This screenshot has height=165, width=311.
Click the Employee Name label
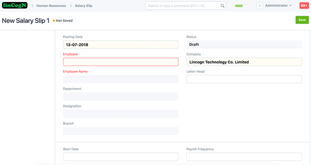[x=75, y=71]
